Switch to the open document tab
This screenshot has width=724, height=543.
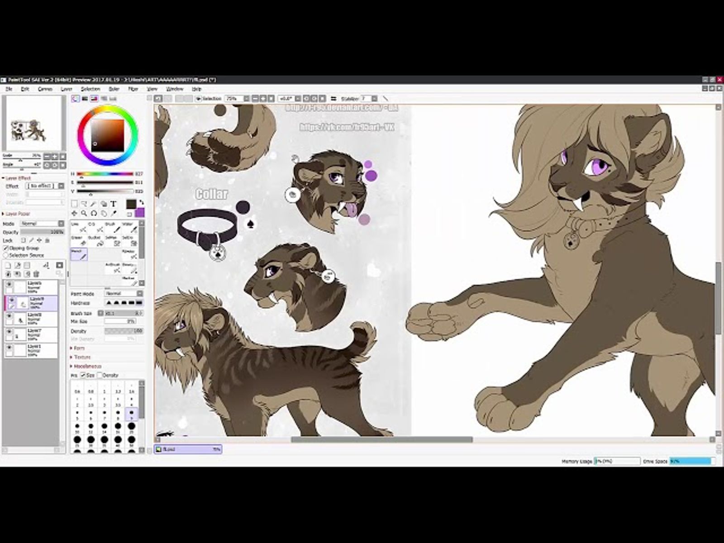188,449
